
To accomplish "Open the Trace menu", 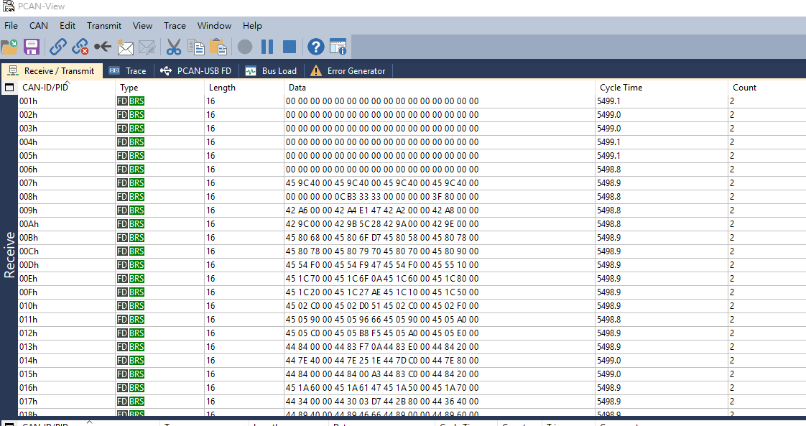I will pos(175,25).
